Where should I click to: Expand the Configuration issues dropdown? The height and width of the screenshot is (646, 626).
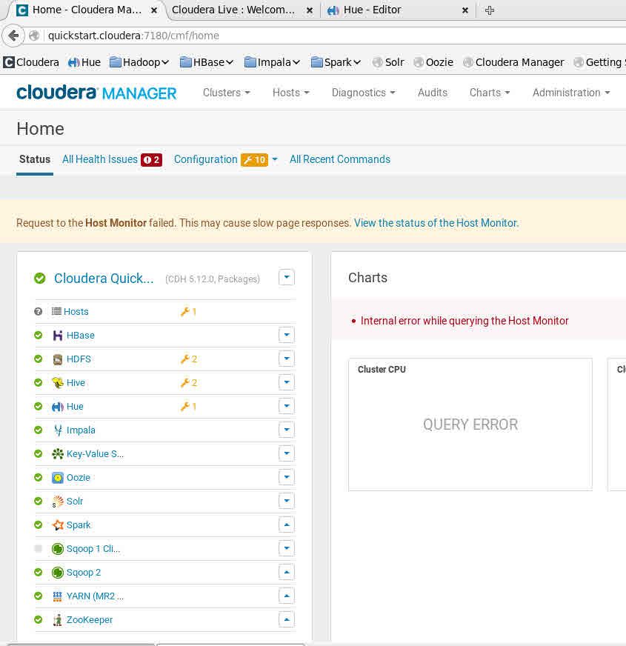[x=274, y=159]
